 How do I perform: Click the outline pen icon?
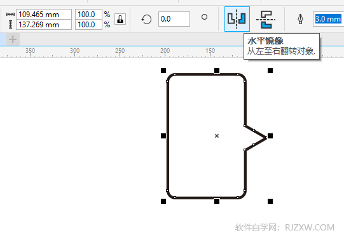click(x=300, y=19)
